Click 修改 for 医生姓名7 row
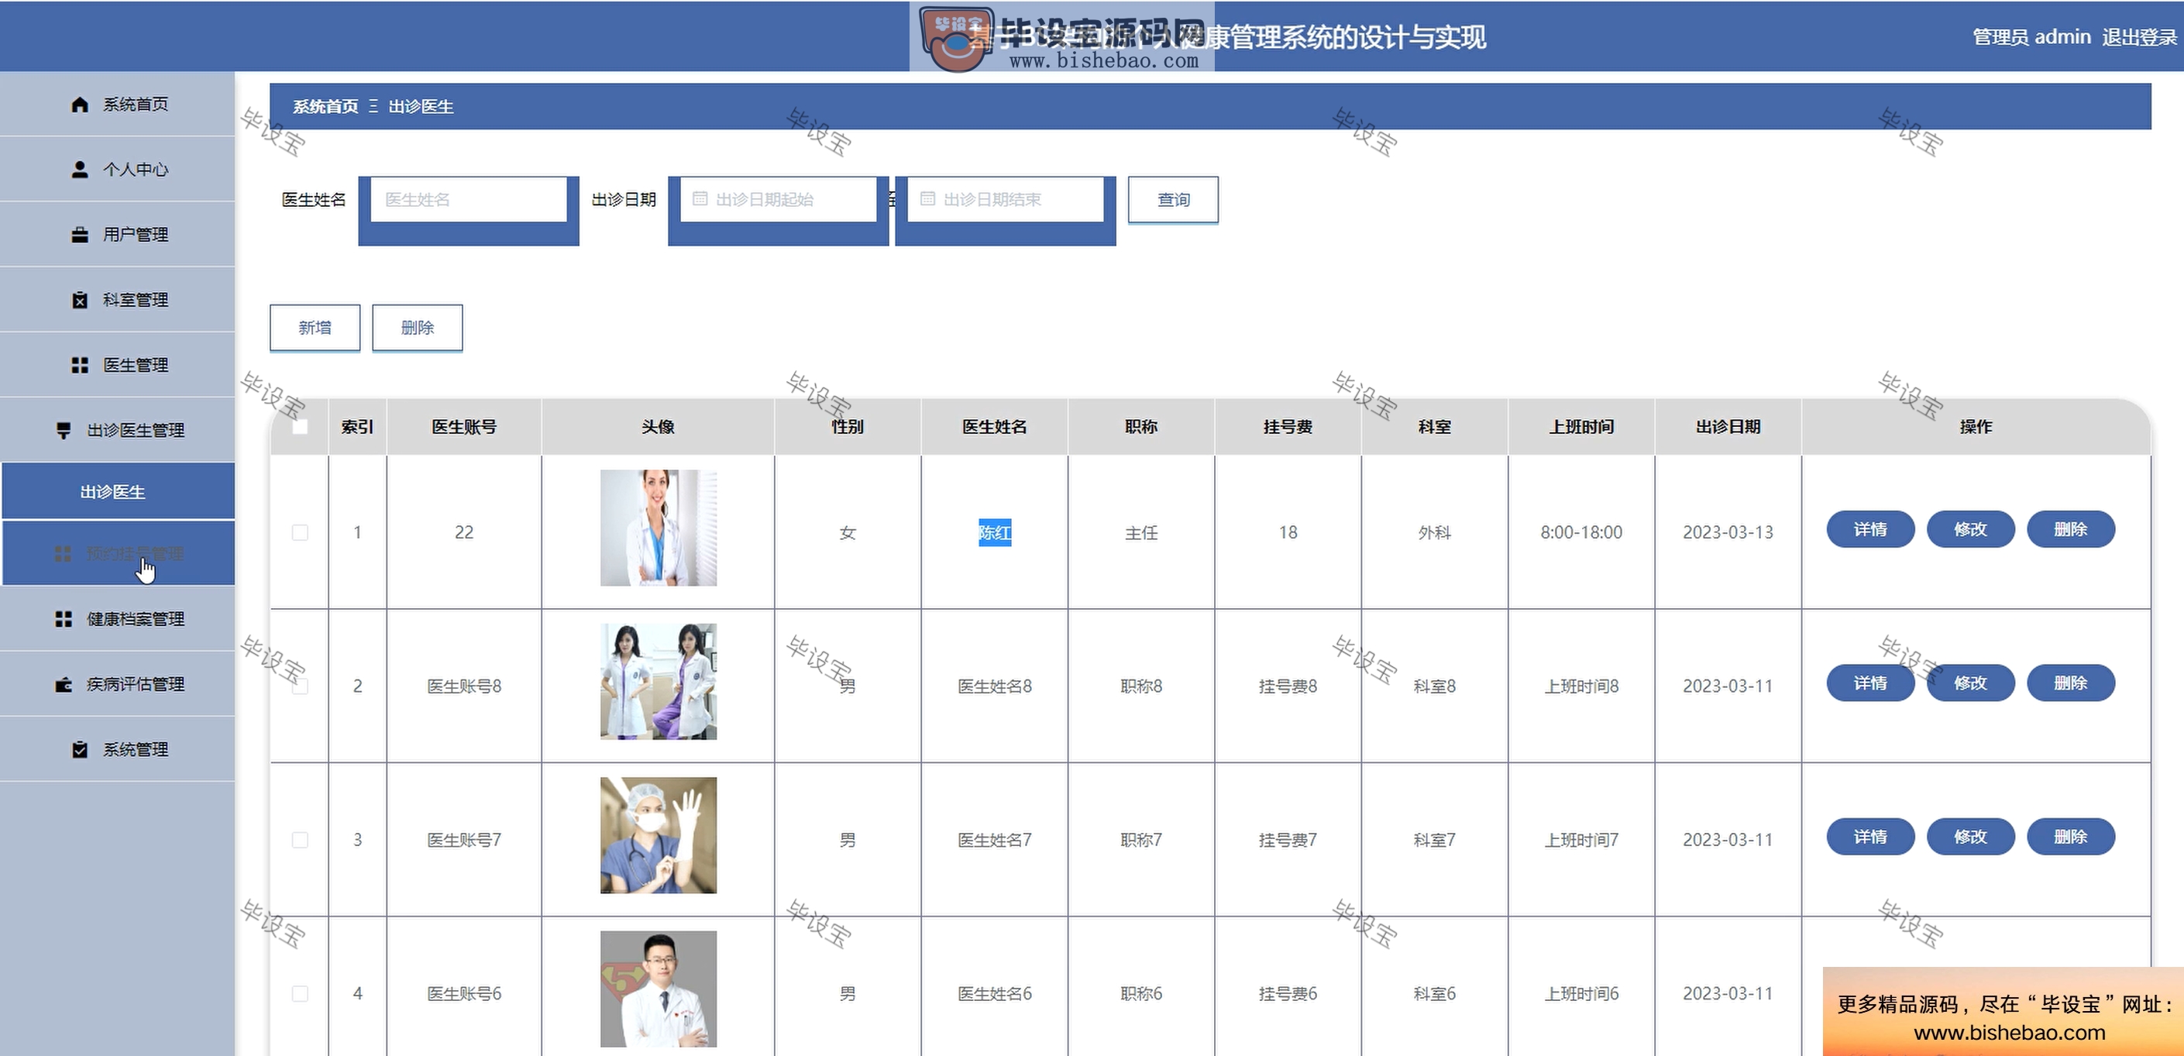Viewport: 2184px width, 1056px height. (1970, 838)
